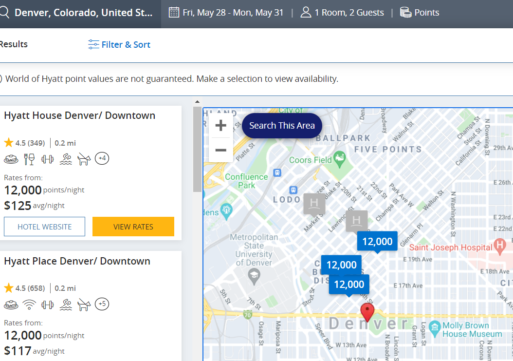Click lowest 12,000 price marker near Stout St
Screen dimensions: 513x361
349,285
